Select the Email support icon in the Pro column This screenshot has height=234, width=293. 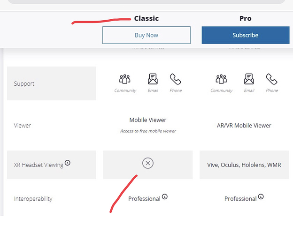[x=249, y=79]
